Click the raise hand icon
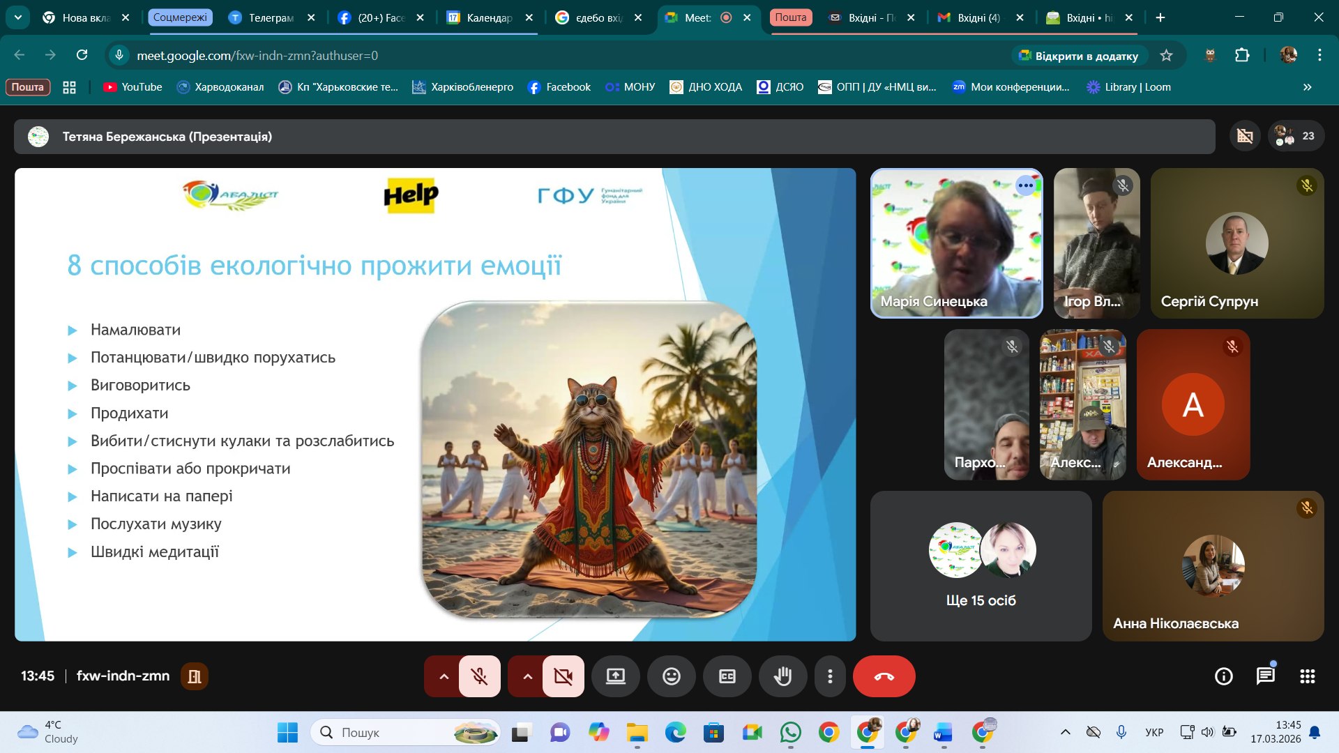The image size is (1339, 753). [x=782, y=676]
